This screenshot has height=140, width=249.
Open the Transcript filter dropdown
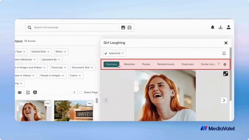(59, 68)
